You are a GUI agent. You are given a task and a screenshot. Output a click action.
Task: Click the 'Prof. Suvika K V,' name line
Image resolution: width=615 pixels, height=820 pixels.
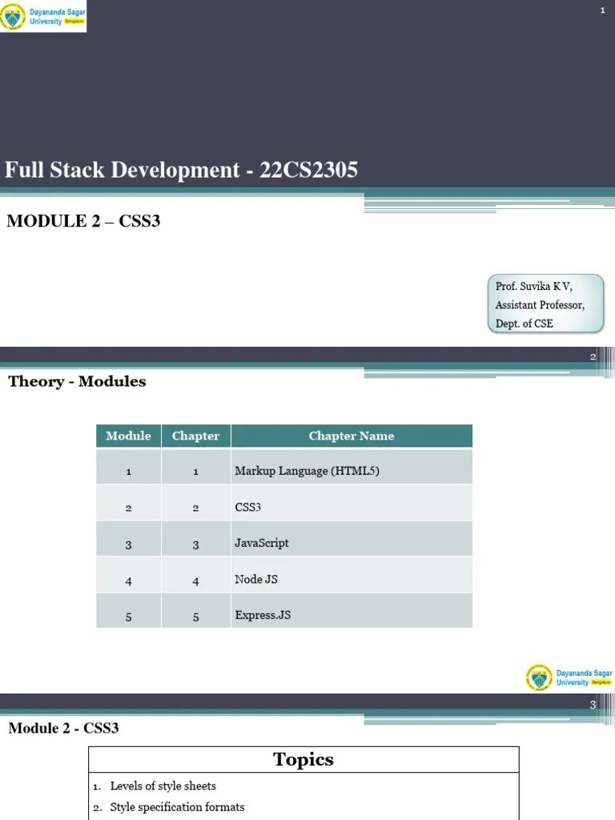click(534, 286)
